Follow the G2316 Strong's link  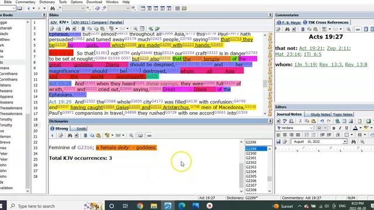[x=85, y=148]
